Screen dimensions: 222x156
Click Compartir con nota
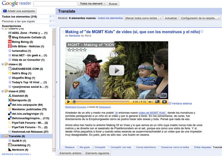[119, 147]
